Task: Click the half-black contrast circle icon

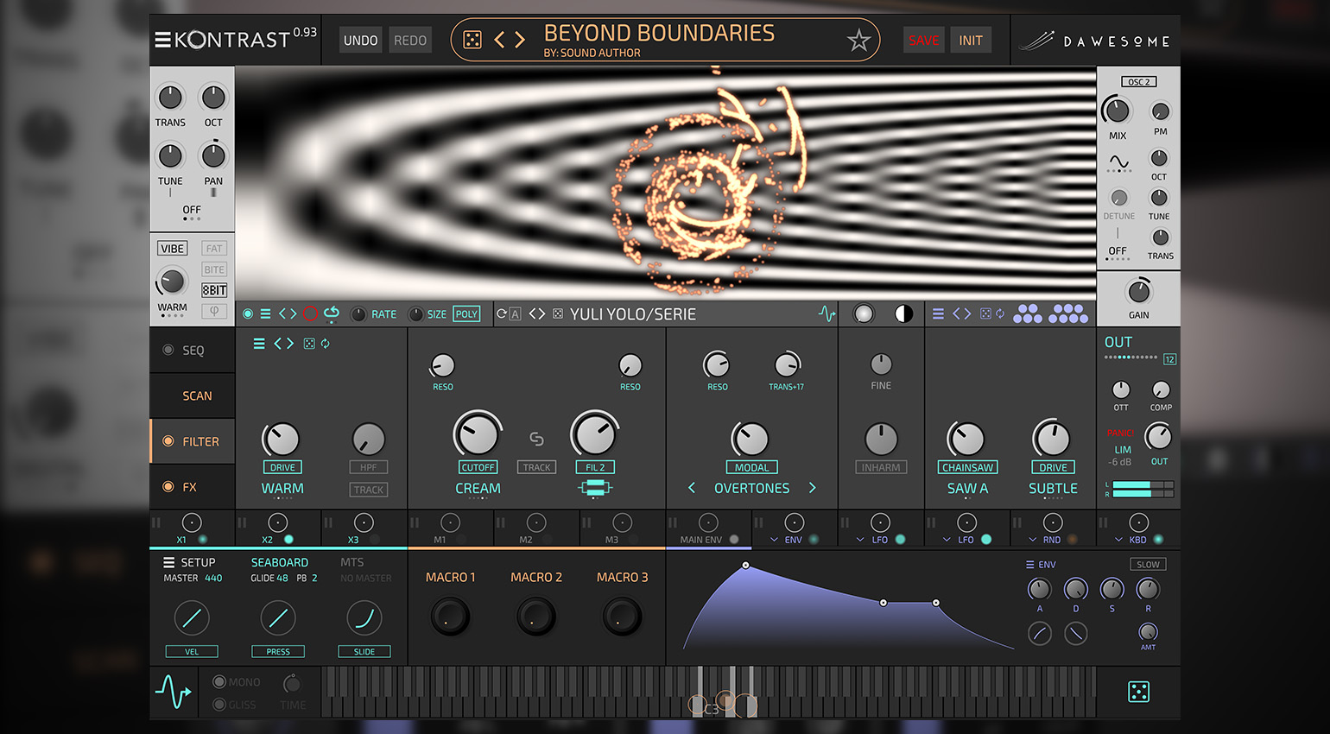Action: [903, 314]
